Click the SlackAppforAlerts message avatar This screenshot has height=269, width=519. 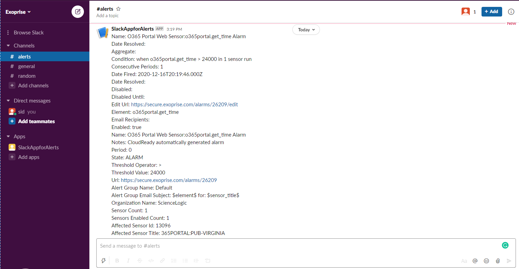[x=102, y=33]
